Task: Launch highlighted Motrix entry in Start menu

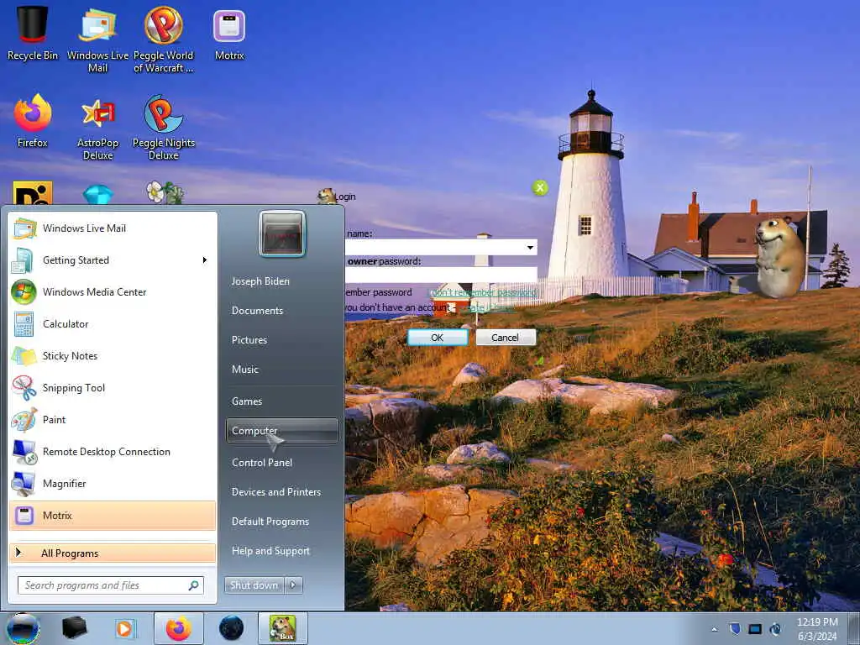Action: click(x=113, y=516)
